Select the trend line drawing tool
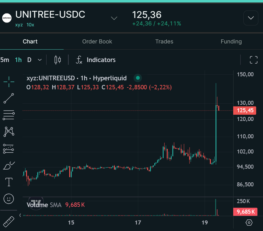 click(x=9, y=99)
